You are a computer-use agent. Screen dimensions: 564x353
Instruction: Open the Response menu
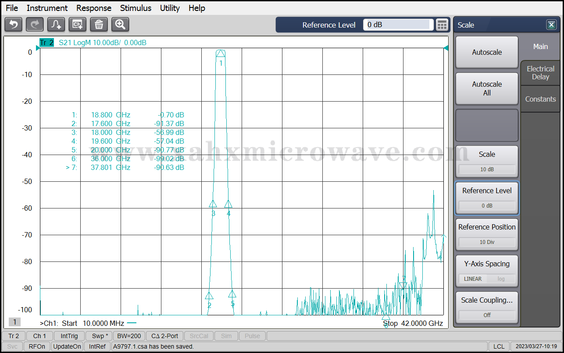click(x=94, y=8)
